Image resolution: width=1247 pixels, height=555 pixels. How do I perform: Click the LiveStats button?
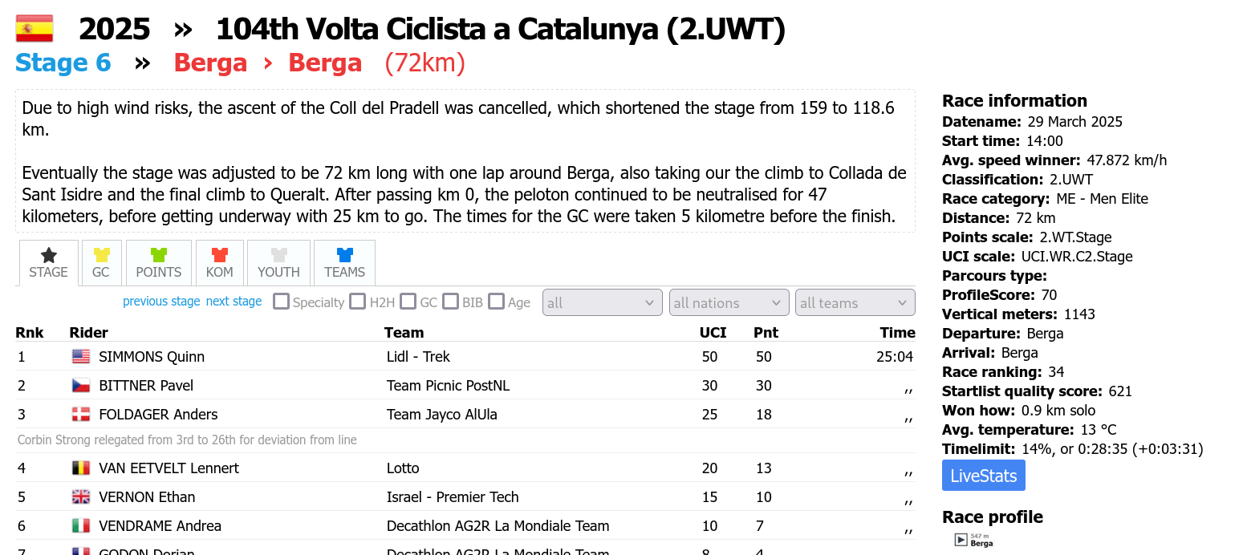[x=984, y=476]
